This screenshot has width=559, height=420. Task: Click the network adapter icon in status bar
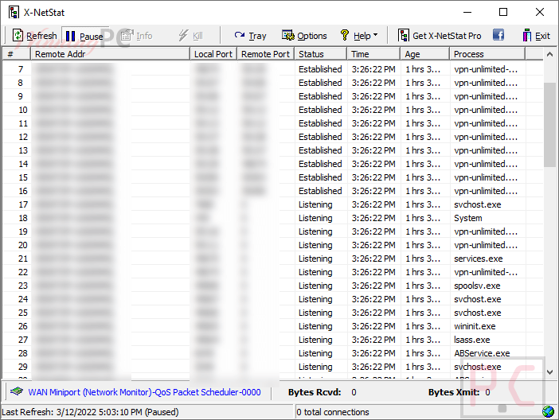click(x=17, y=391)
